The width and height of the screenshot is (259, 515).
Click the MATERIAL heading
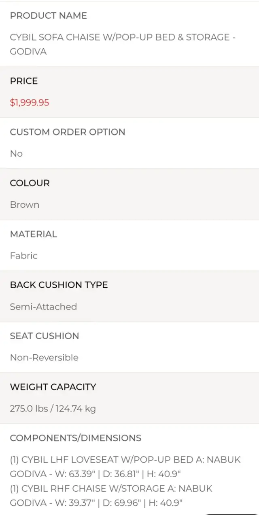coord(34,234)
